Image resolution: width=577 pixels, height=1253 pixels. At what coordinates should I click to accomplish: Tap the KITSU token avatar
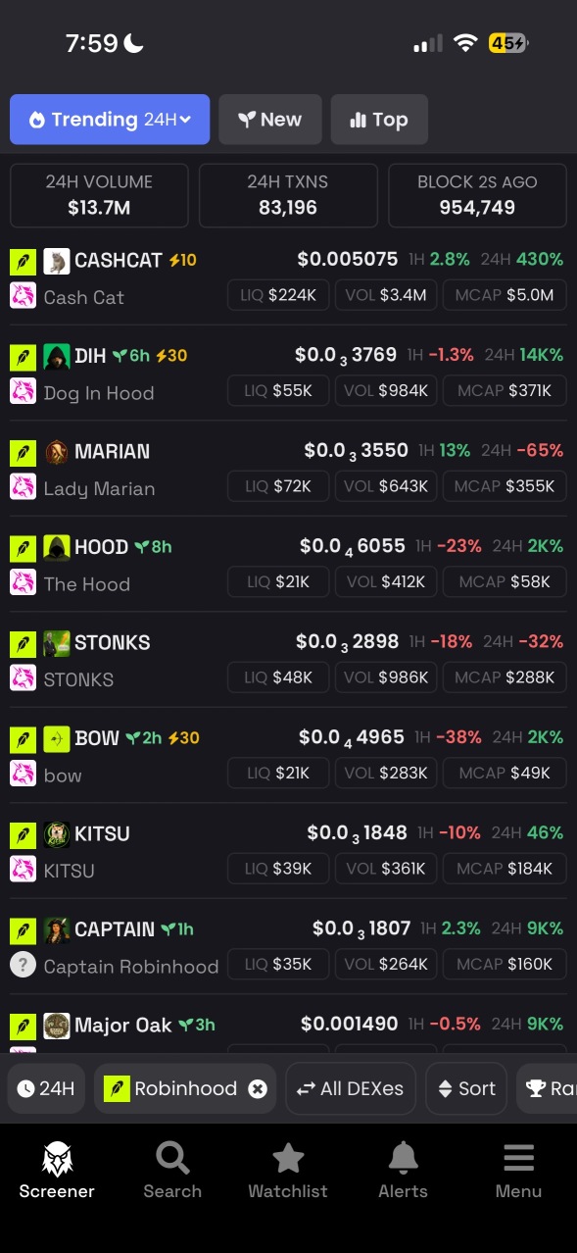click(57, 834)
